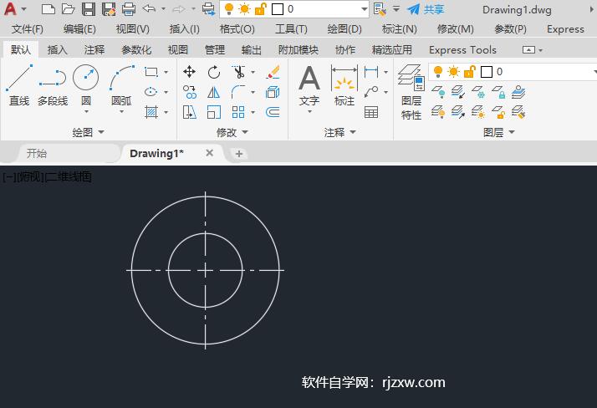Close the Drawing1 tab
This screenshot has width=597, height=408.
[x=209, y=153]
